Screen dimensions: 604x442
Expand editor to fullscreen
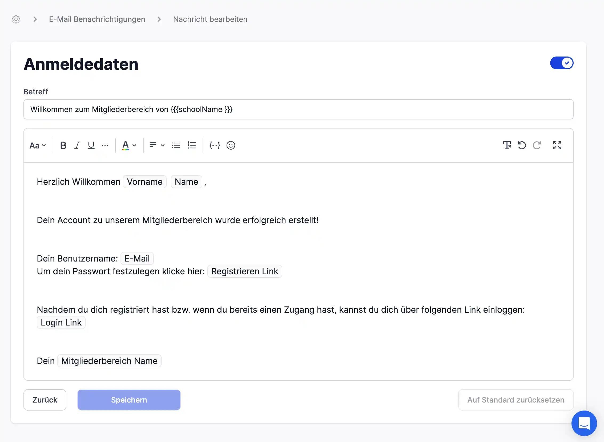click(x=557, y=145)
